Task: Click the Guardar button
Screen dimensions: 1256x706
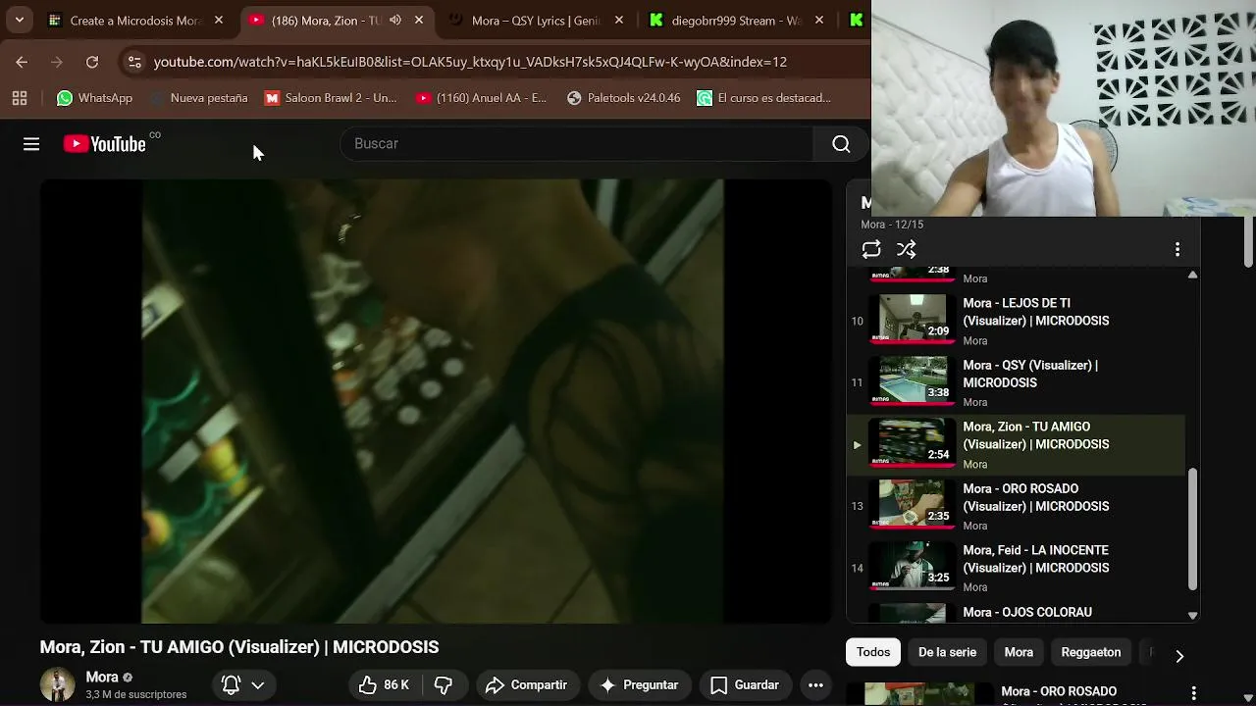Action: tap(746, 685)
